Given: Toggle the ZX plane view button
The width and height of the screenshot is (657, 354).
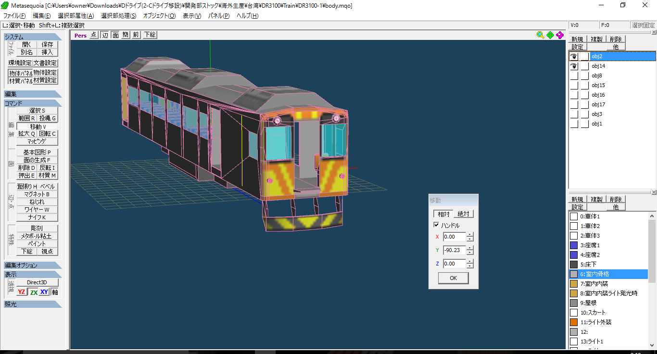Looking at the screenshot, I should point(33,292).
